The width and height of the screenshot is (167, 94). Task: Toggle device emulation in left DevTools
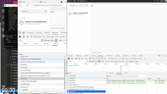tap(24, 33)
